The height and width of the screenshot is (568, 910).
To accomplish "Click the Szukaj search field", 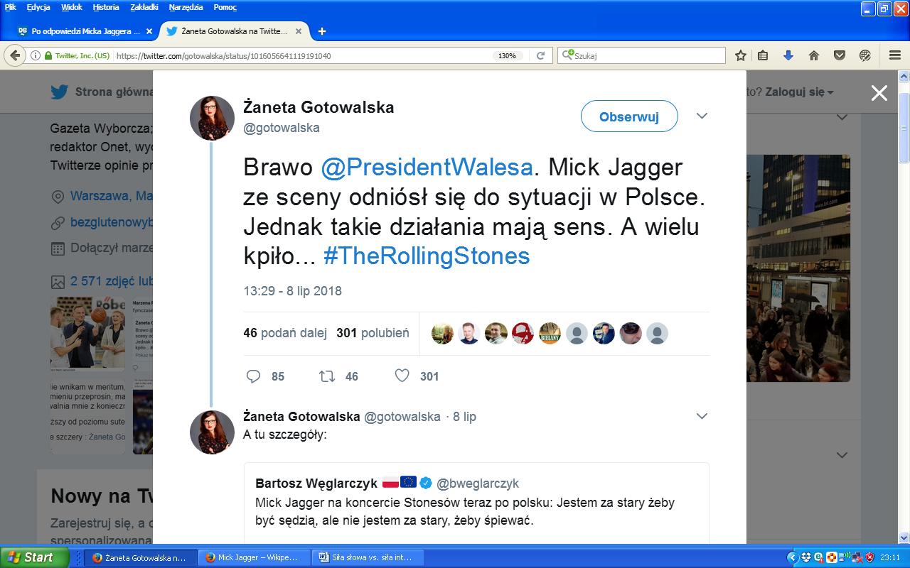I will tap(647, 55).
